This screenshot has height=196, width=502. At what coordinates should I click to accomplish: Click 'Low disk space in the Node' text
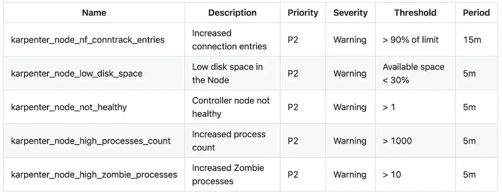(x=227, y=73)
